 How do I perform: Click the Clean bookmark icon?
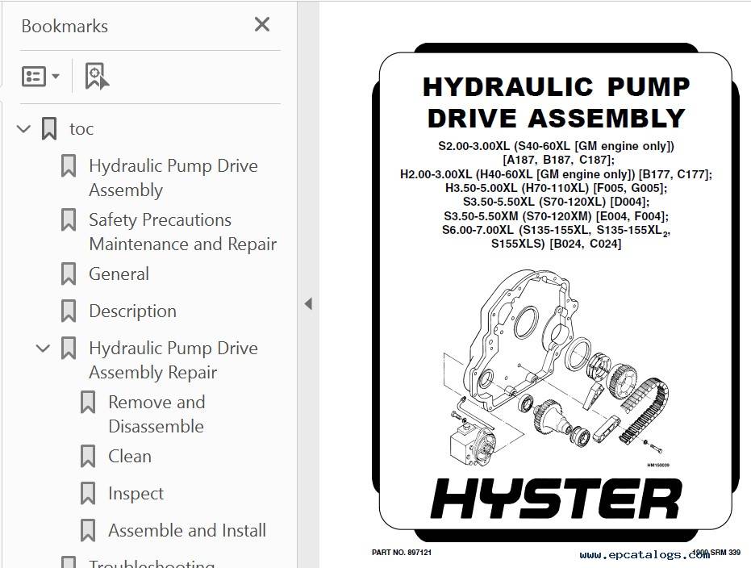pos(88,457)
